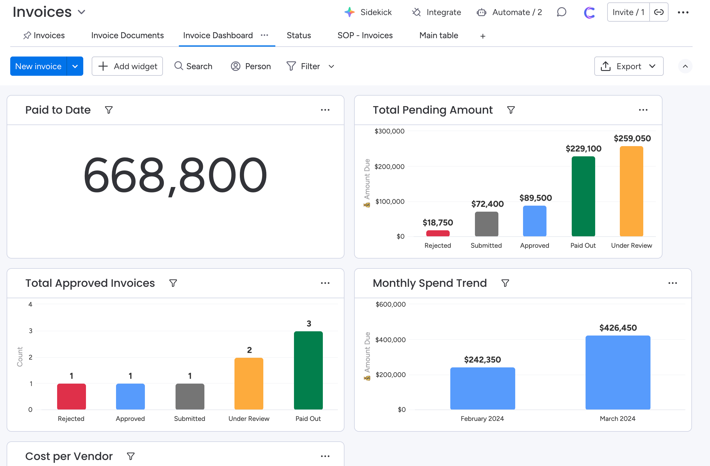
Task: Expand the Invoices board title dropdown
Action: click(x=81, y=12)
